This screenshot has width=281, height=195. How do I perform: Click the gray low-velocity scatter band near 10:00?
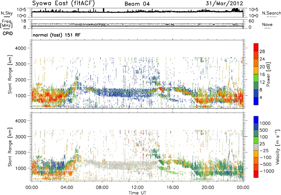click(120, 165)
